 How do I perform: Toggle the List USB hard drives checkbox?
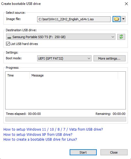point(8,44)
